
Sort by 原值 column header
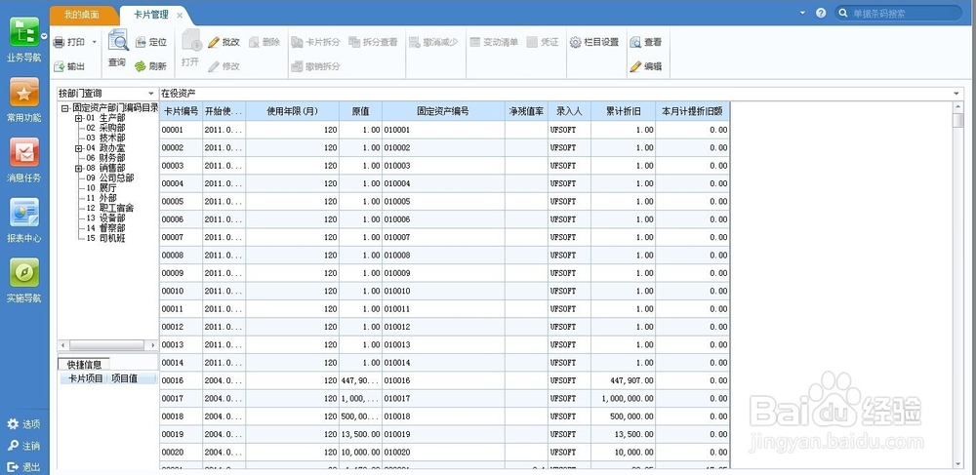[x=360, y=111]
